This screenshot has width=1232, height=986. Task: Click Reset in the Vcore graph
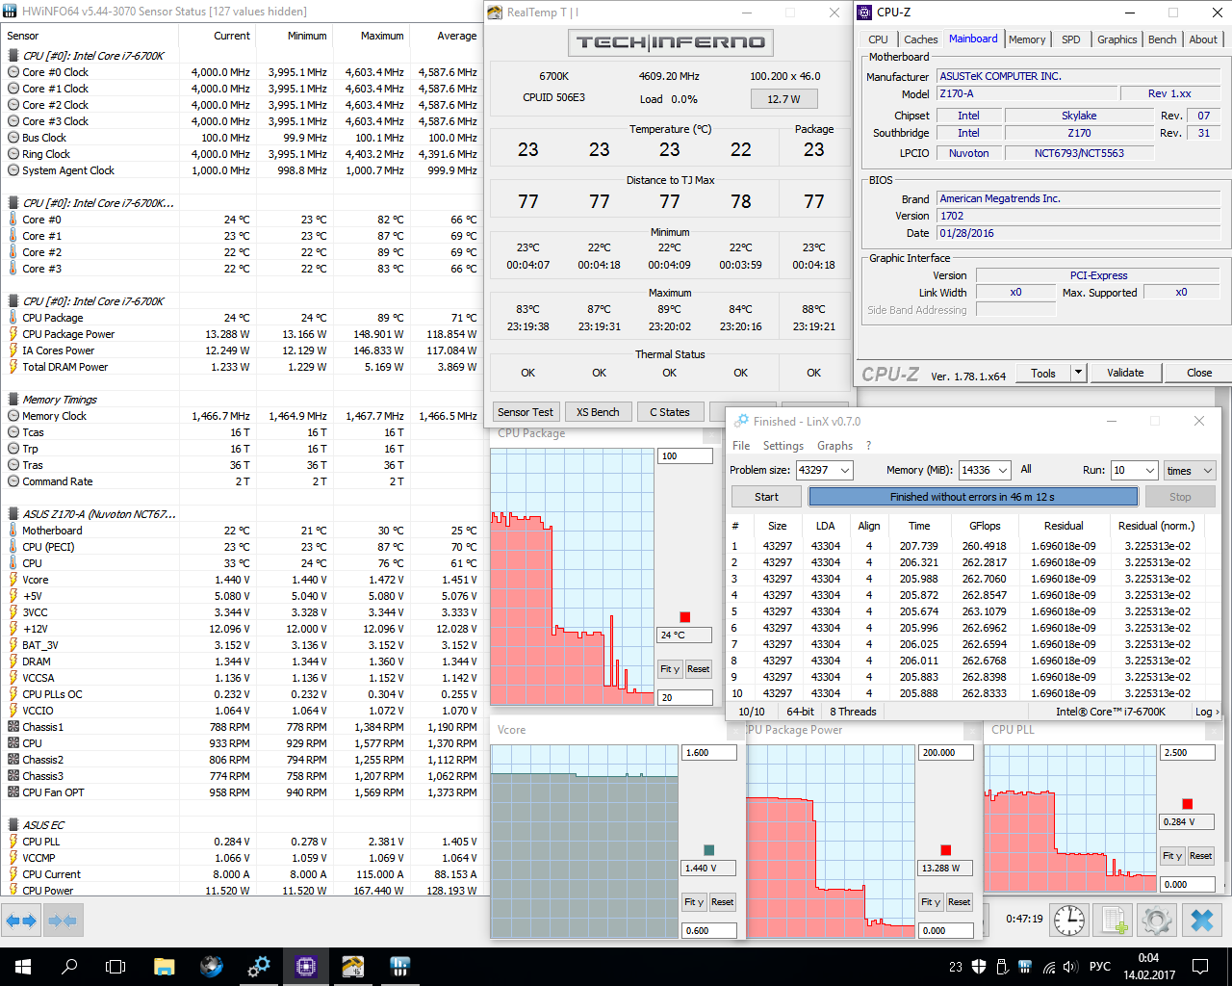point(722,902)
